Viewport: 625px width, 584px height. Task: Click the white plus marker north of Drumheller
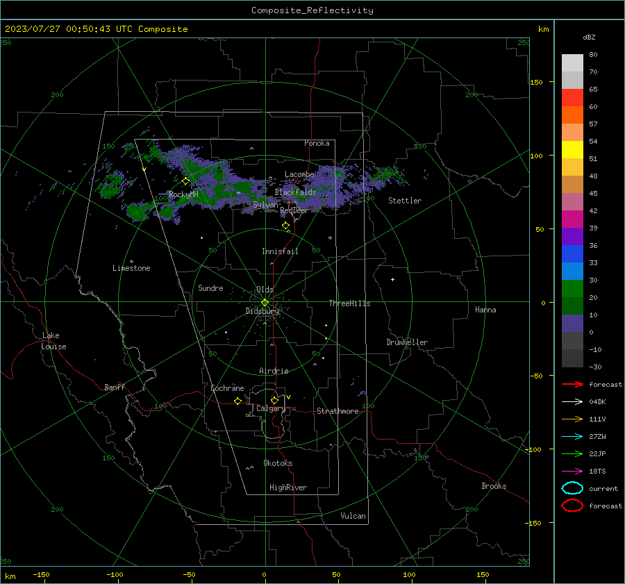pyautogui.click(x=392, y=279)
